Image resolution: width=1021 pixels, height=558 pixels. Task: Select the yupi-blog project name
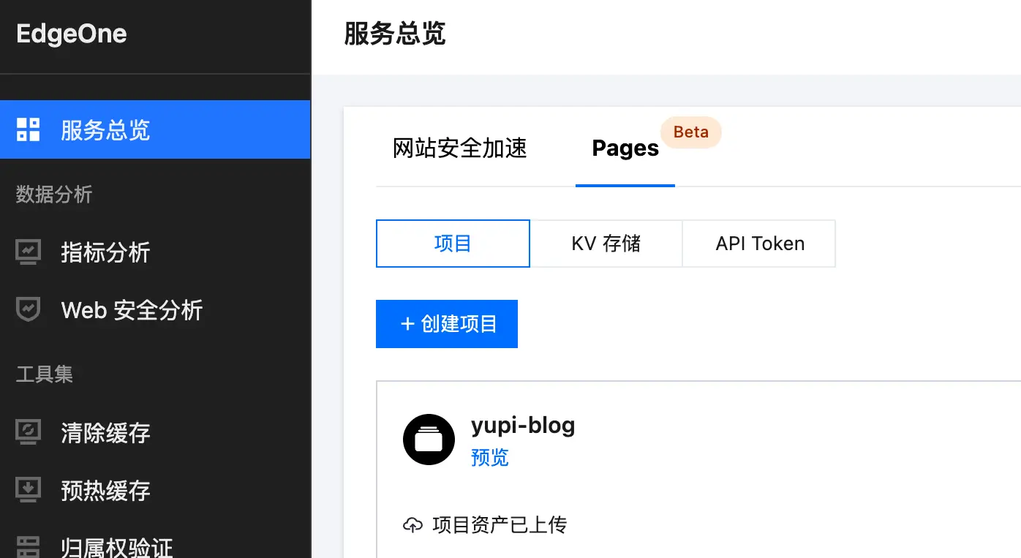click(x=523, y=425)
